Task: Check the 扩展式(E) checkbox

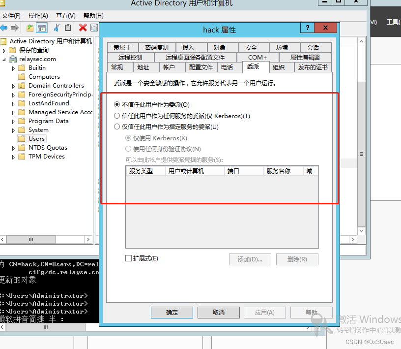Action: (x=128, y=258)
